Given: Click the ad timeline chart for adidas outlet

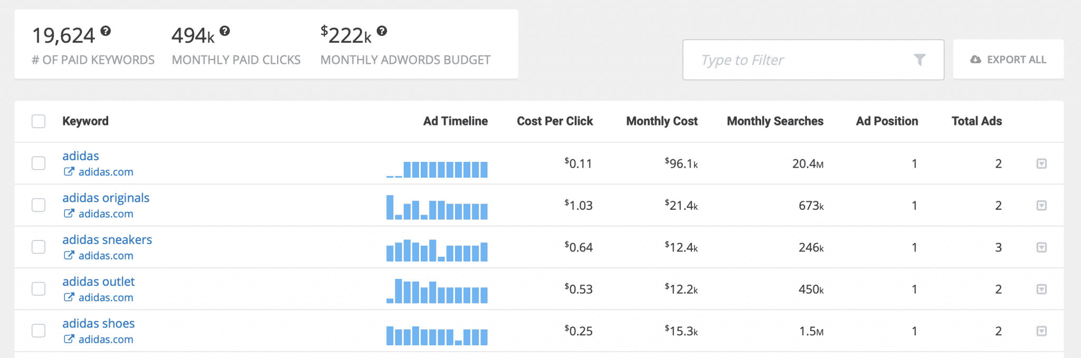Looking at the screenshot, I should point(437,291).
